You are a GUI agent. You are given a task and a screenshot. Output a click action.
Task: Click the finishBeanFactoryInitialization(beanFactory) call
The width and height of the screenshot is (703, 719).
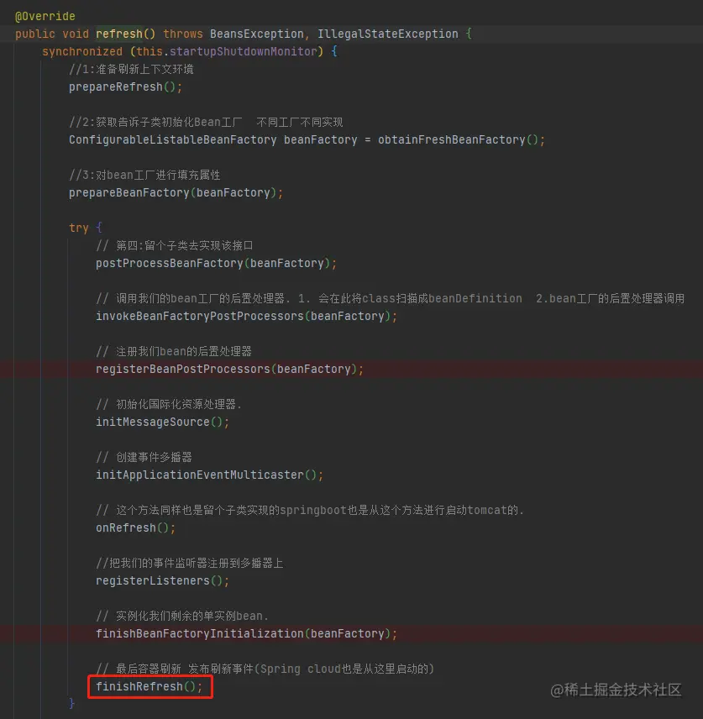pyautogui.click(x=246, y=633)
